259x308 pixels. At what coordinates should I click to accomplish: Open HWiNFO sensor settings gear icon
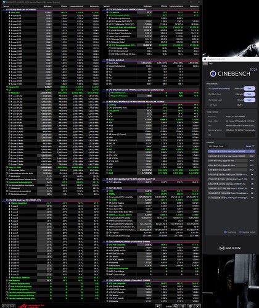[x=190, y=306]
